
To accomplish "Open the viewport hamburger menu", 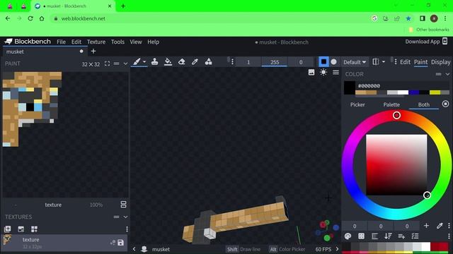I will tap(336, 72).
